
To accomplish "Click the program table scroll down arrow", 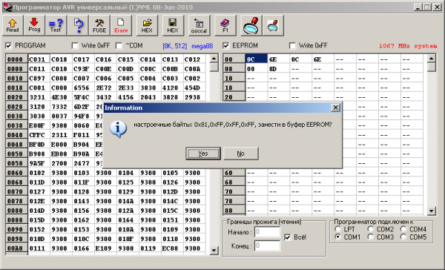I will tap(214, 251).
